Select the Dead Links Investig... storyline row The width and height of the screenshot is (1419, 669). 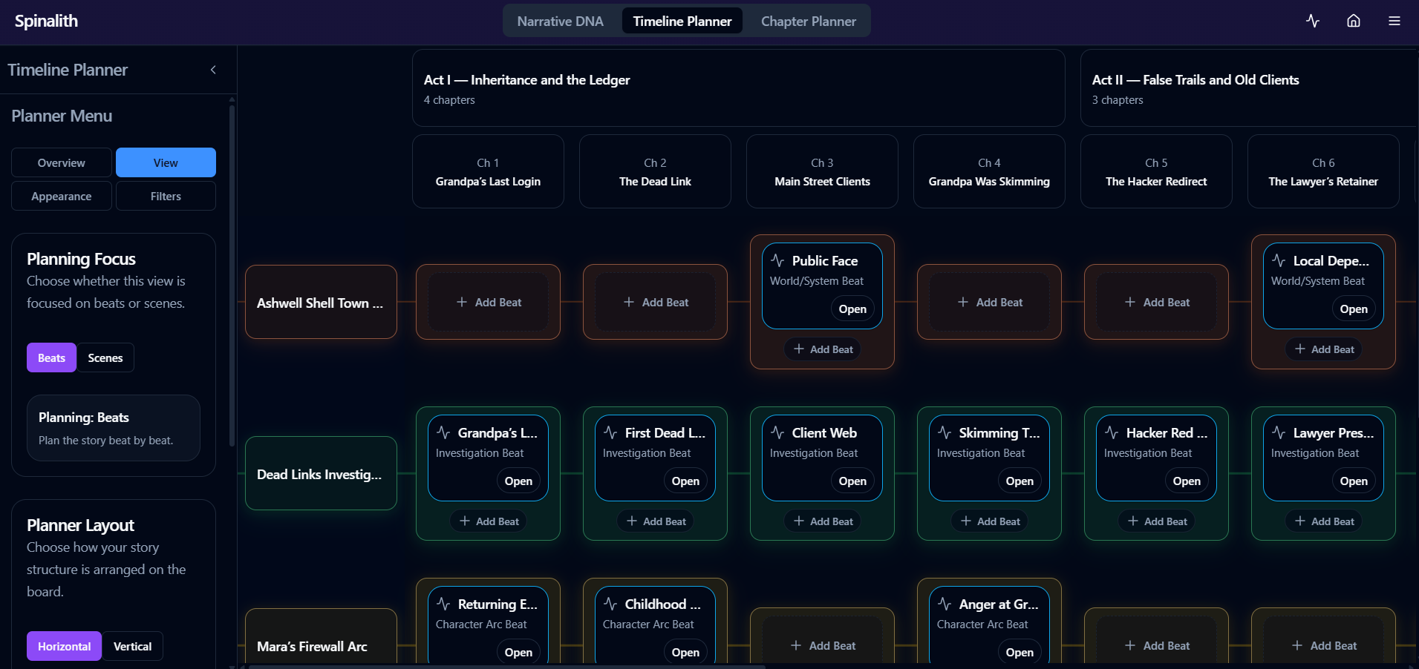(321, 473)
